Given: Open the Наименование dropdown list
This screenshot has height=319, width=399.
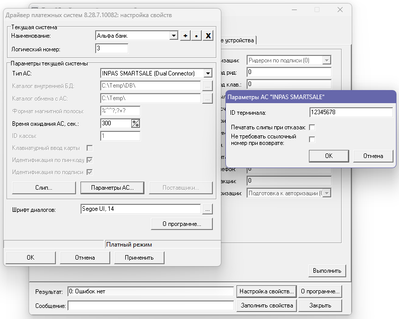Looking at the screenshot, I should coord(174,35).
